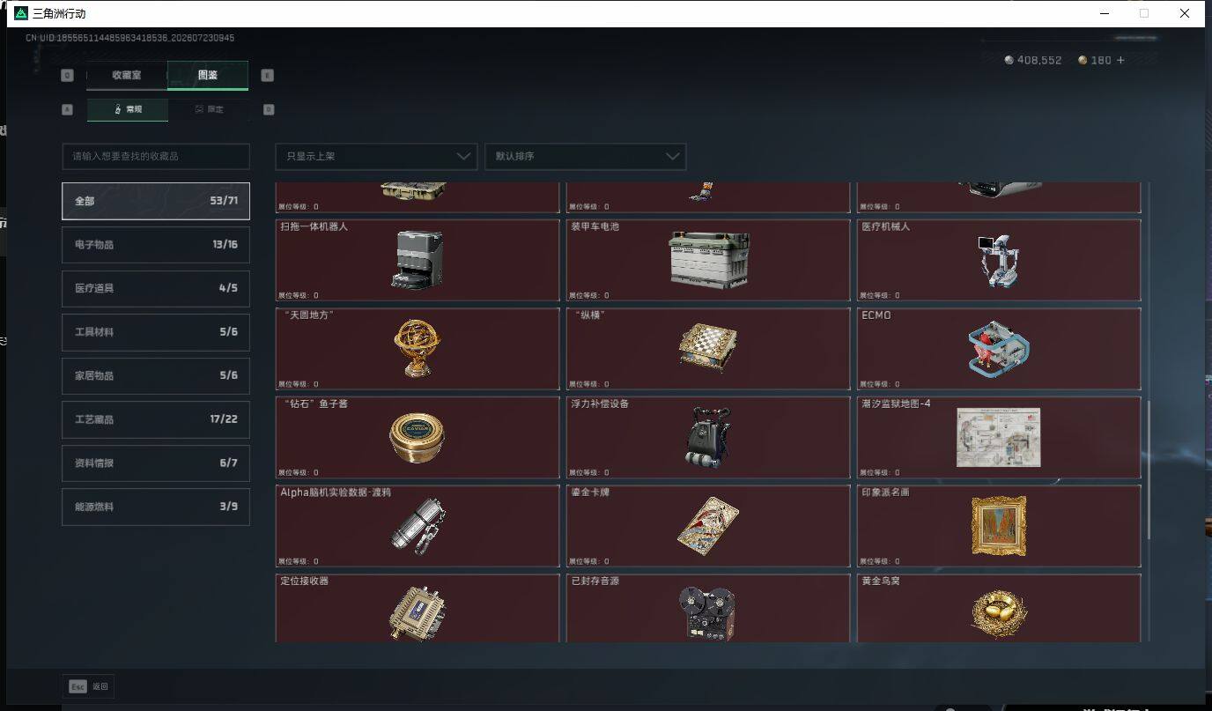Screen dimensions: 1212x711
Task: Switch to the 限定 sub-tab
Action: point(209,109)
